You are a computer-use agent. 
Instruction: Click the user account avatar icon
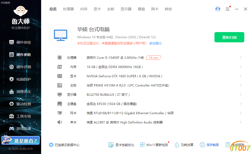[x=218, y=9]
